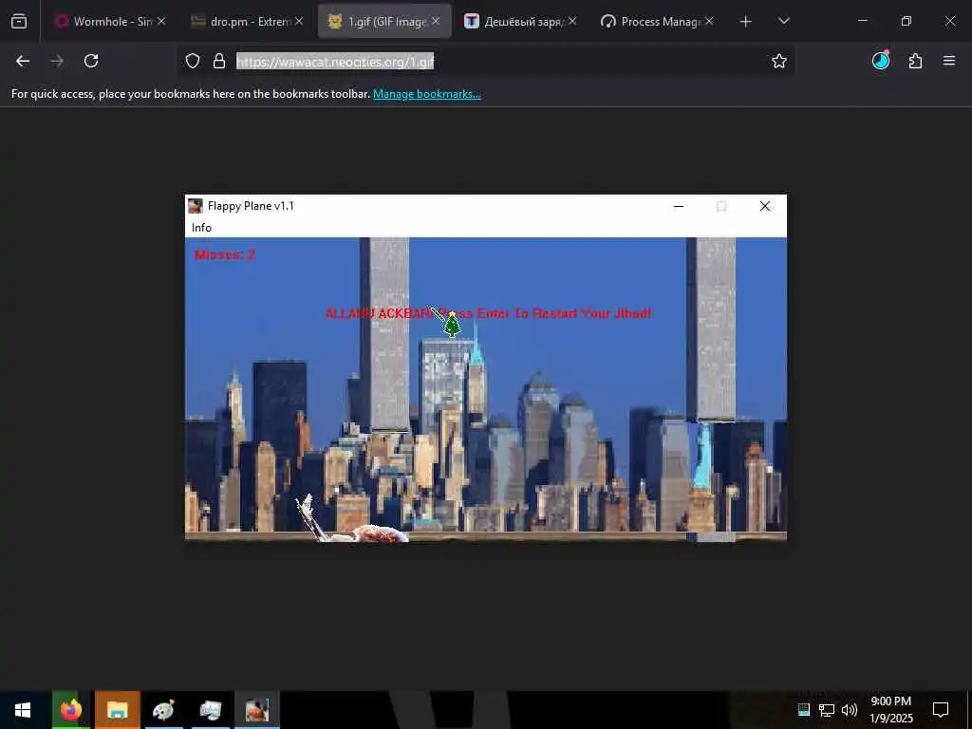Open the computer icon app in taskbar

[210, 710]
